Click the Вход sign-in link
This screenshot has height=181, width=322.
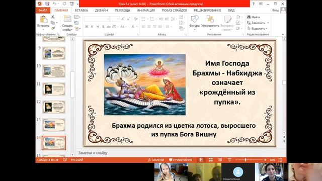click(x=275, y=10)
